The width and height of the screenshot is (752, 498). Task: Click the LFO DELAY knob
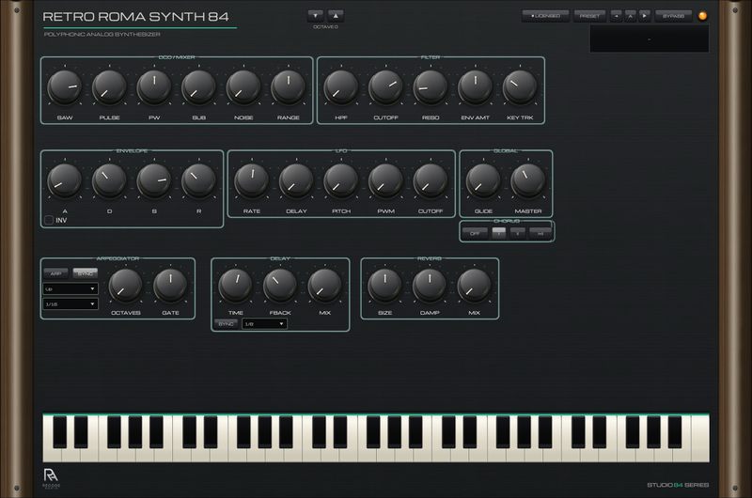click(296, 180)
